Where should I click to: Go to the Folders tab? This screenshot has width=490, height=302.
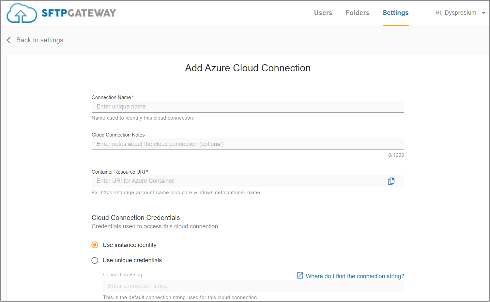[x=358, y=13]
